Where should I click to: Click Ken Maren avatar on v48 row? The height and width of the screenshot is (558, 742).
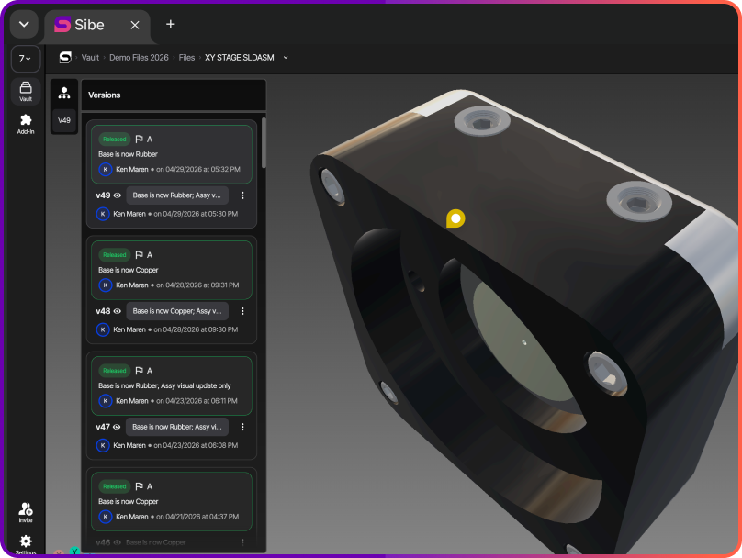[103, 329]
